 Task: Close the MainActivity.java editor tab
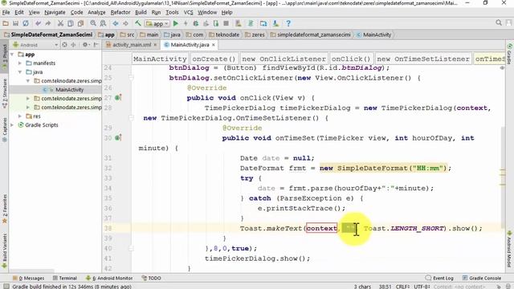coord(214,45)
